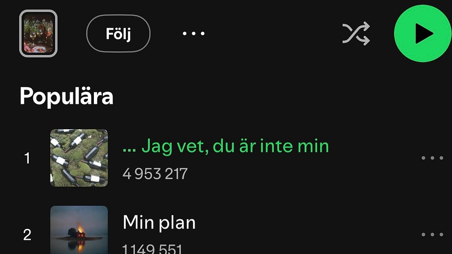Open artist more options three-dot menu
The image size is (452, 254).
(194, 33)
